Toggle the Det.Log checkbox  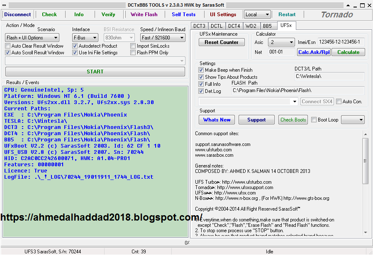coord(201,91)
